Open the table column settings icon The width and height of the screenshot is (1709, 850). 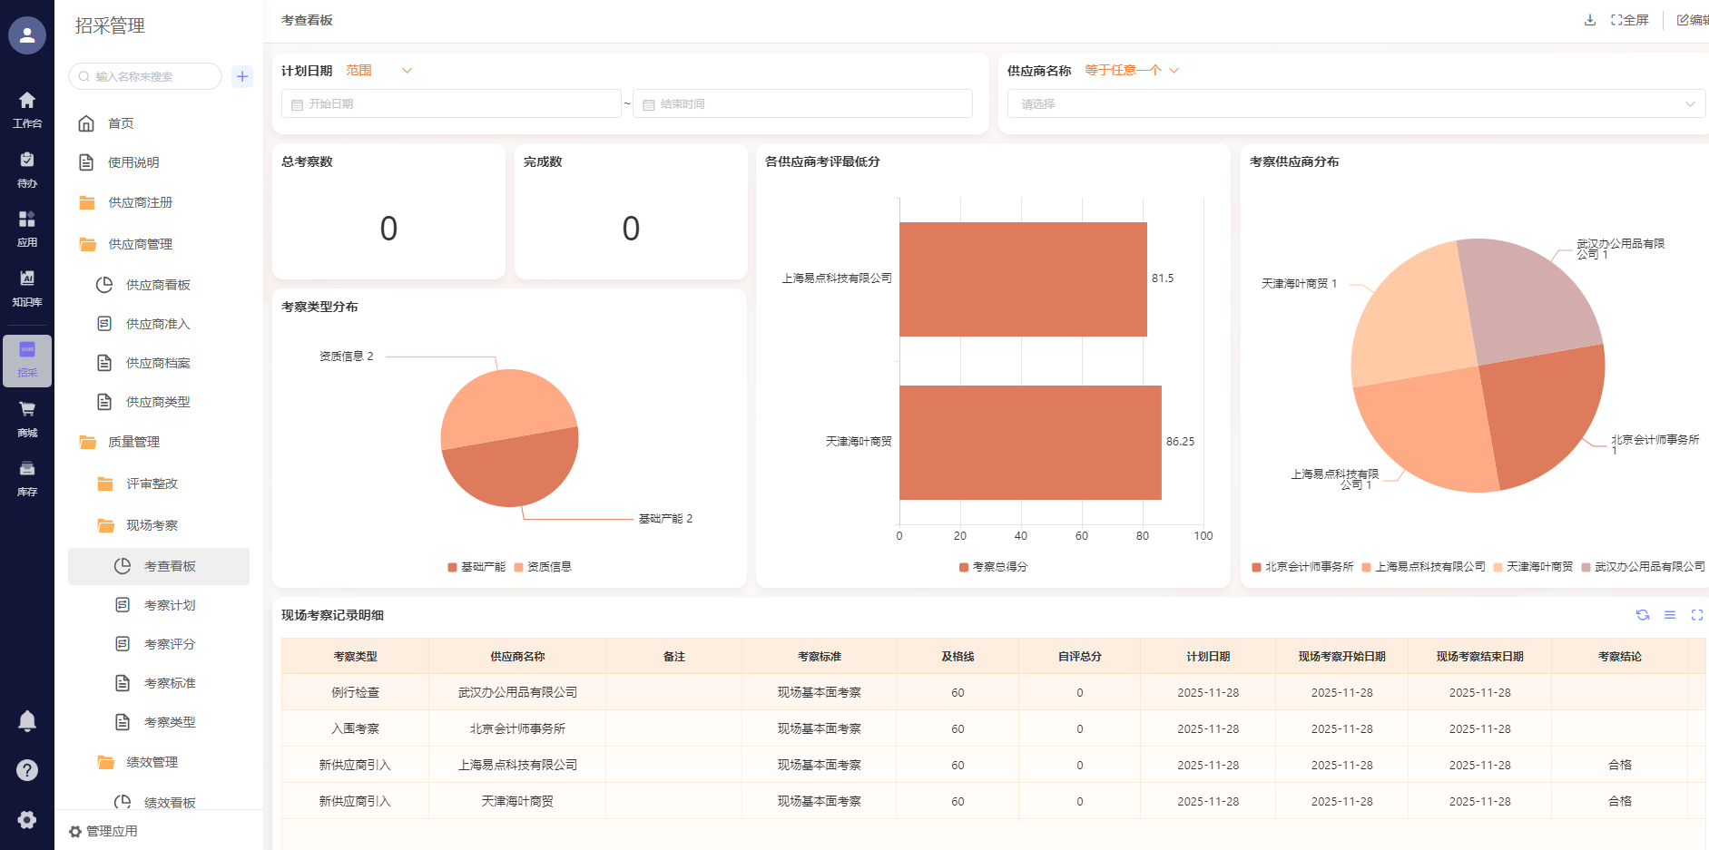[x=1669, y=615]
